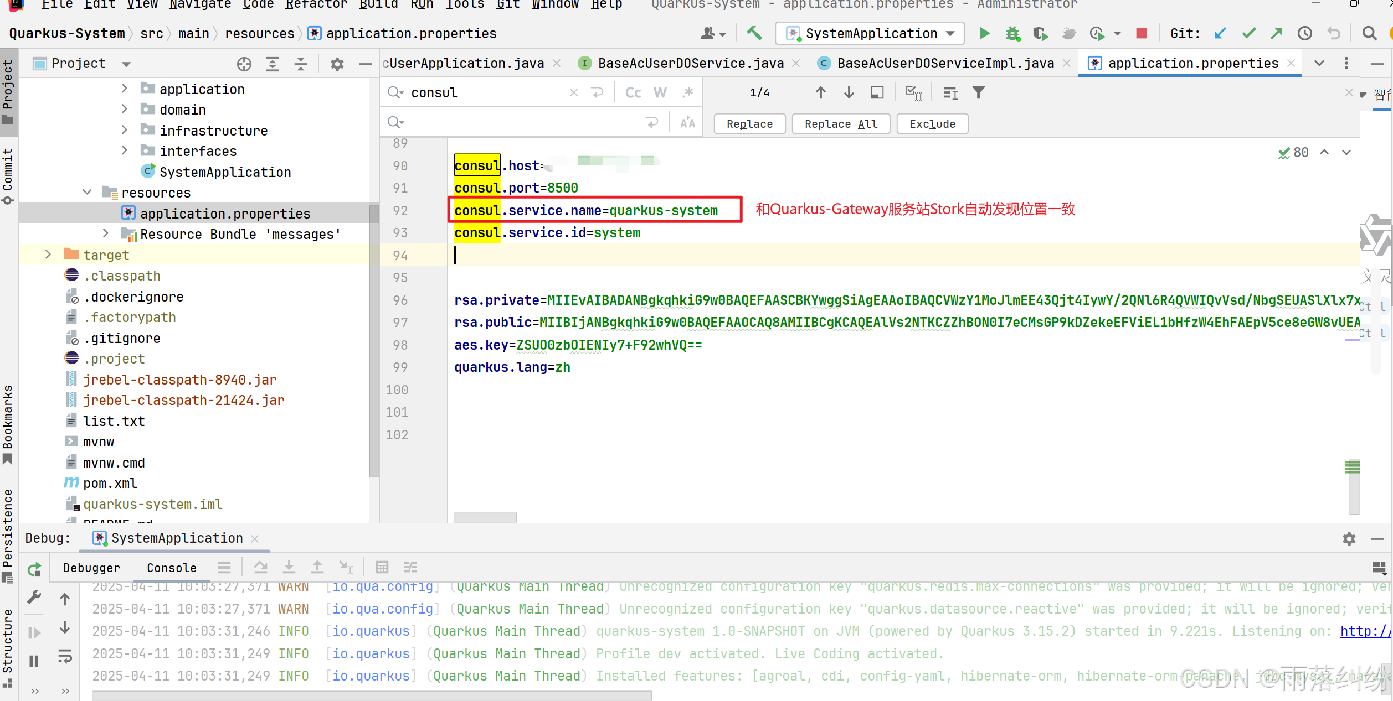1393x701 pixels.
Task: Click the Replace All button
Action: 840,124
